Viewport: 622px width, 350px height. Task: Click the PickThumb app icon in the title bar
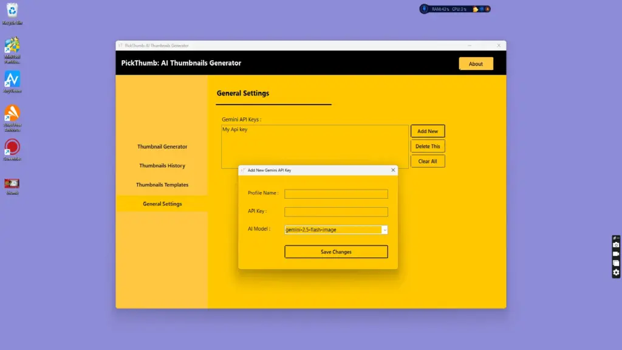point(120,45)
